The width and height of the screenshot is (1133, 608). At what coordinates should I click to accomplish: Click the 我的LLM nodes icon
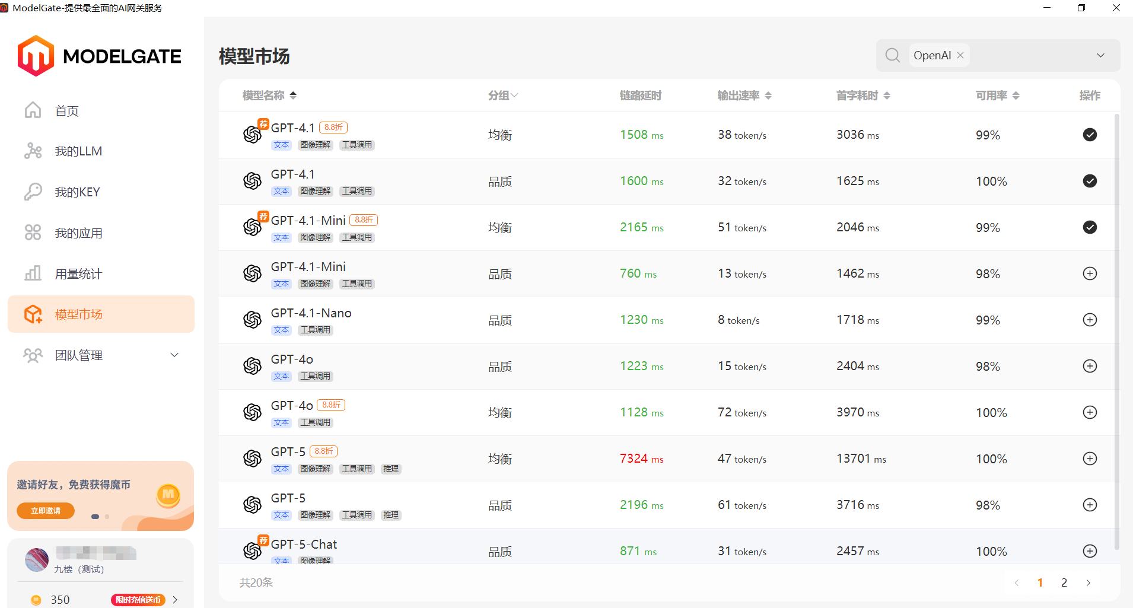(33, 151)
